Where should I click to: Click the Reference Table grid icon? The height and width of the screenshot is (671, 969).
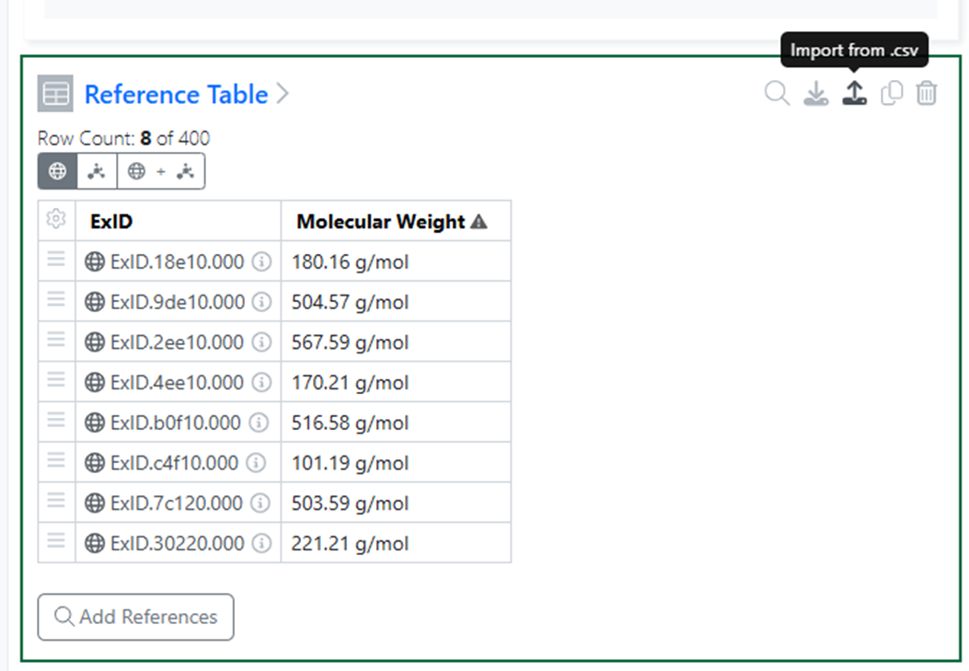55,93
